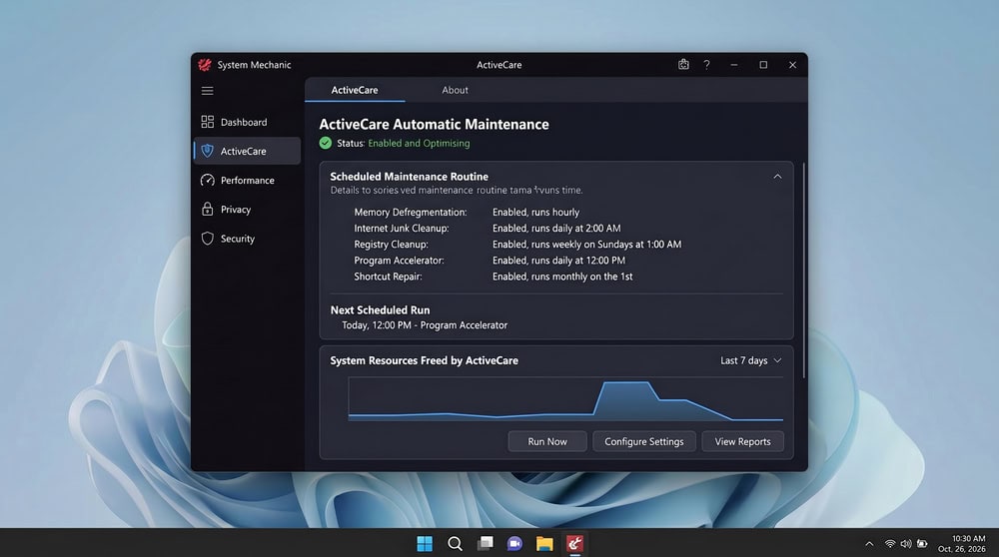The height and width of the screenshot is (557, 999).
Task: Click the Run Now button
Action: pyautogui.click(x=547, y=441)
